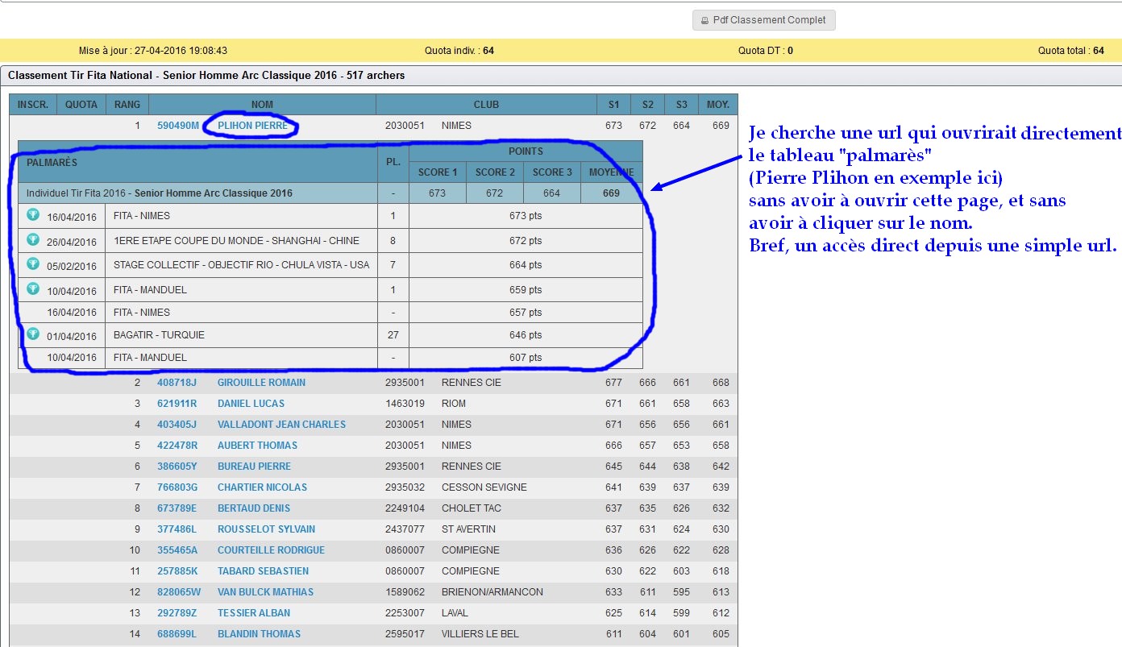Open licence link 355465A
This screenshot has width=1122, height=647.
point(177,550)
